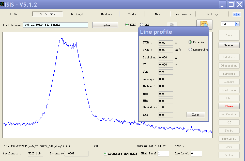Select Emission line type

point(190,42)
